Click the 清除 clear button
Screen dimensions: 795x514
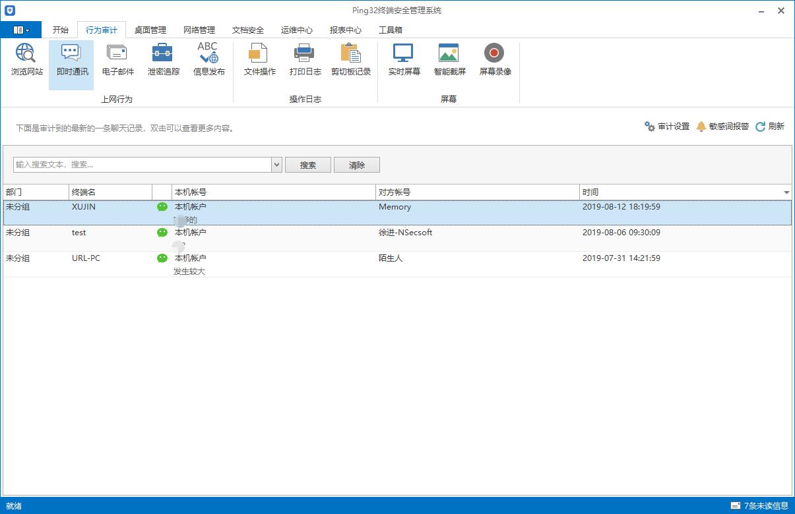pos(357,165)
